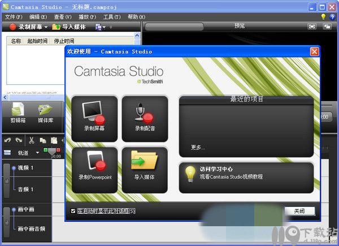Image resolution: width=339 pixels, height=246 pixels.
Task: Open the 编辑(E) menu
Action: click(38, 17)
